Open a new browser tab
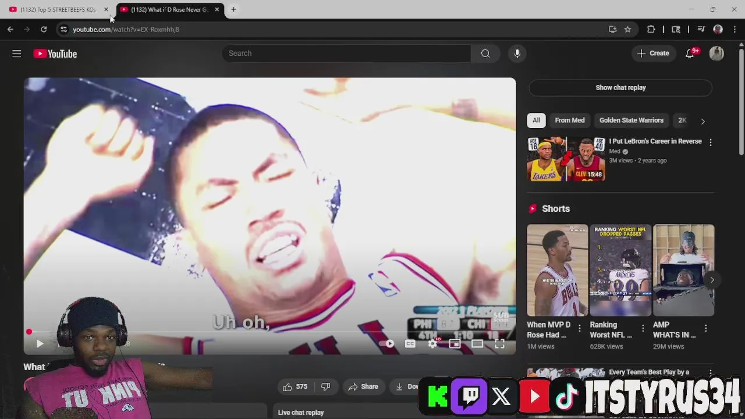Viewport: 745px width, 419px height. point(233,9)
